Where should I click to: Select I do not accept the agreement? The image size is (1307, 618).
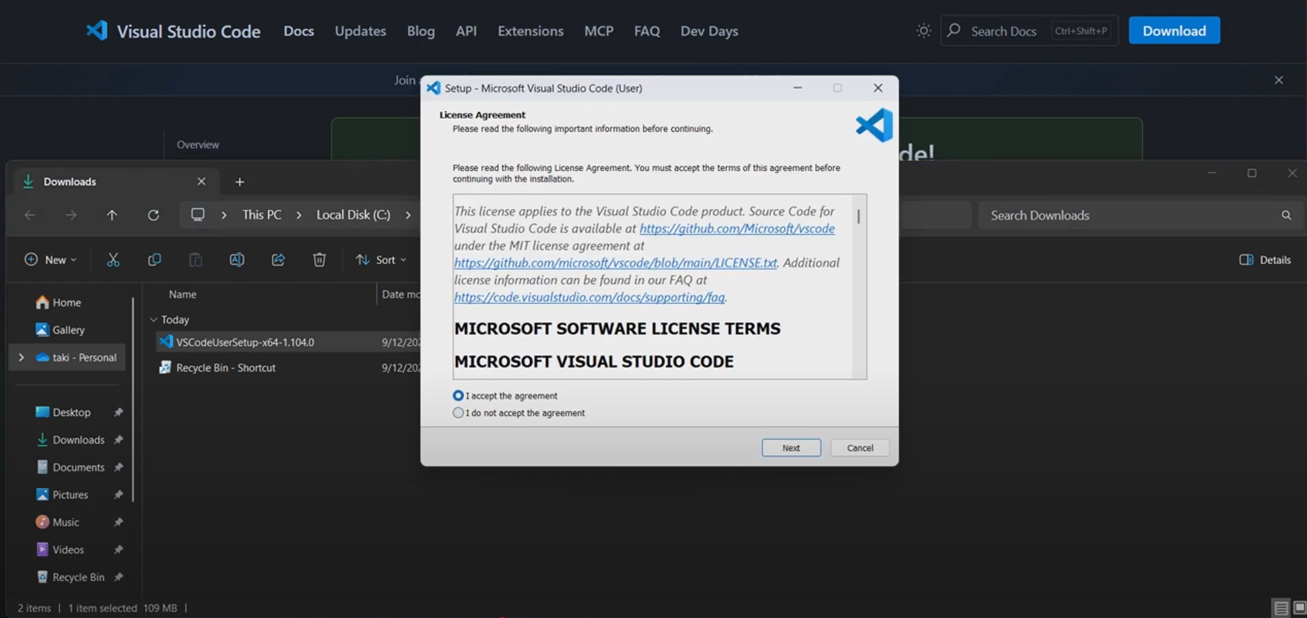(458, 412)
